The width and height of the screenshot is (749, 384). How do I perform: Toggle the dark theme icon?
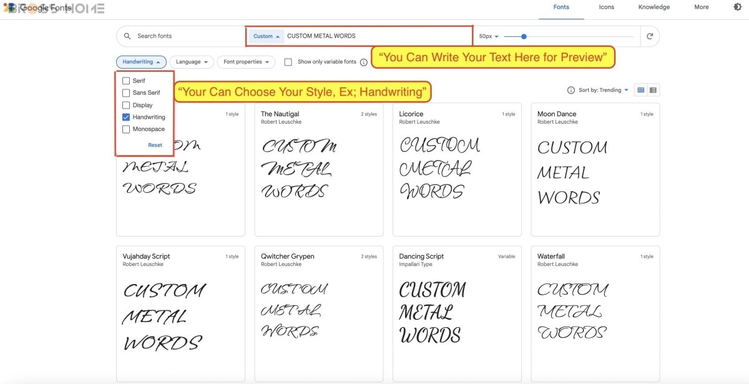(737, 7)
